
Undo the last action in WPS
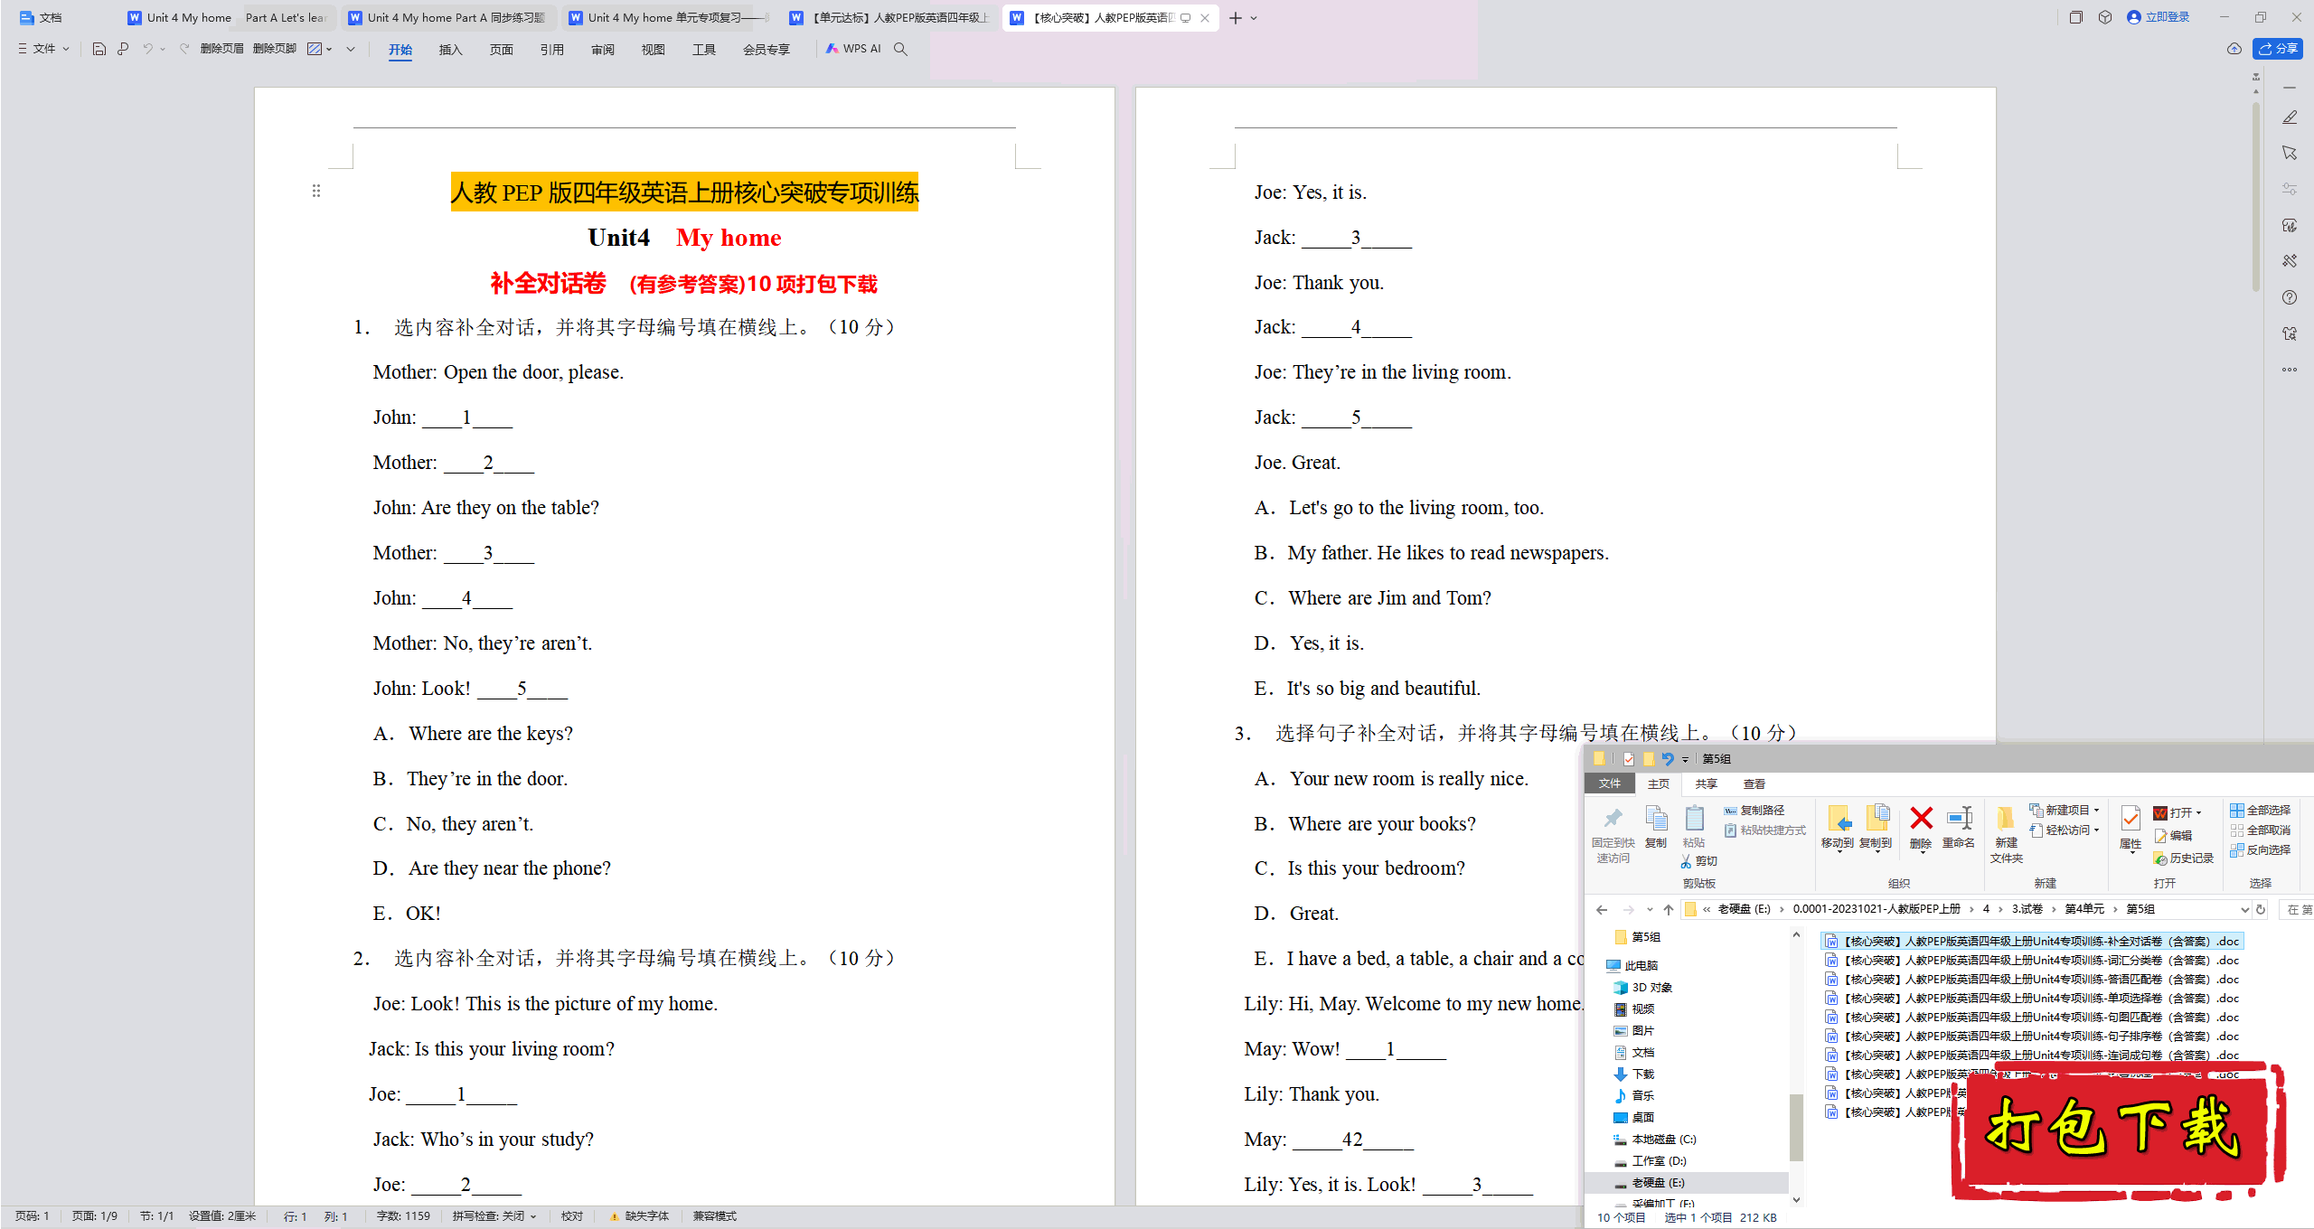click(147, 49)
